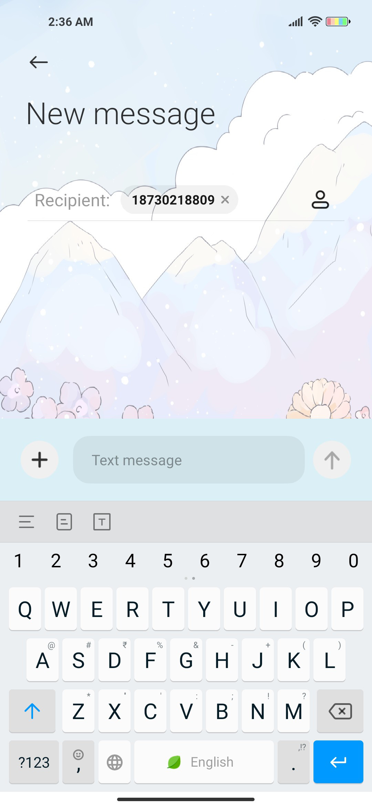Tap the number 5 key
Image resolution: width=372 pixels, height=807 pixels.
click(168, 560)
